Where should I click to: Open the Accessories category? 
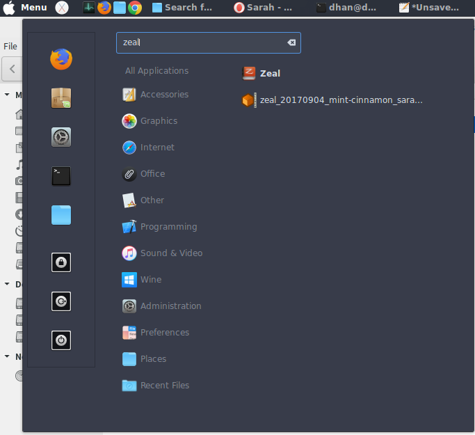(x=155, y=94)
